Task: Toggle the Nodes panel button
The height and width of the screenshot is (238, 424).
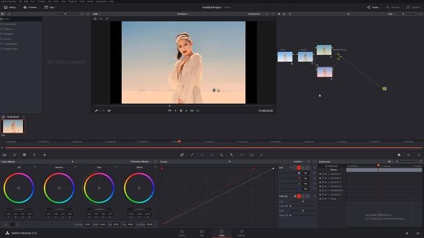Action: pyautogui.click(x=373, y=7)
